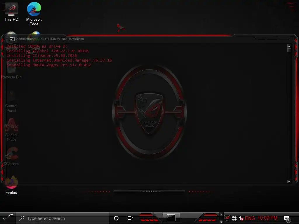This screenshot has width=299, height=224.
Task: Click the taskbar toolbar up arrow
Action: click(221, 215)
